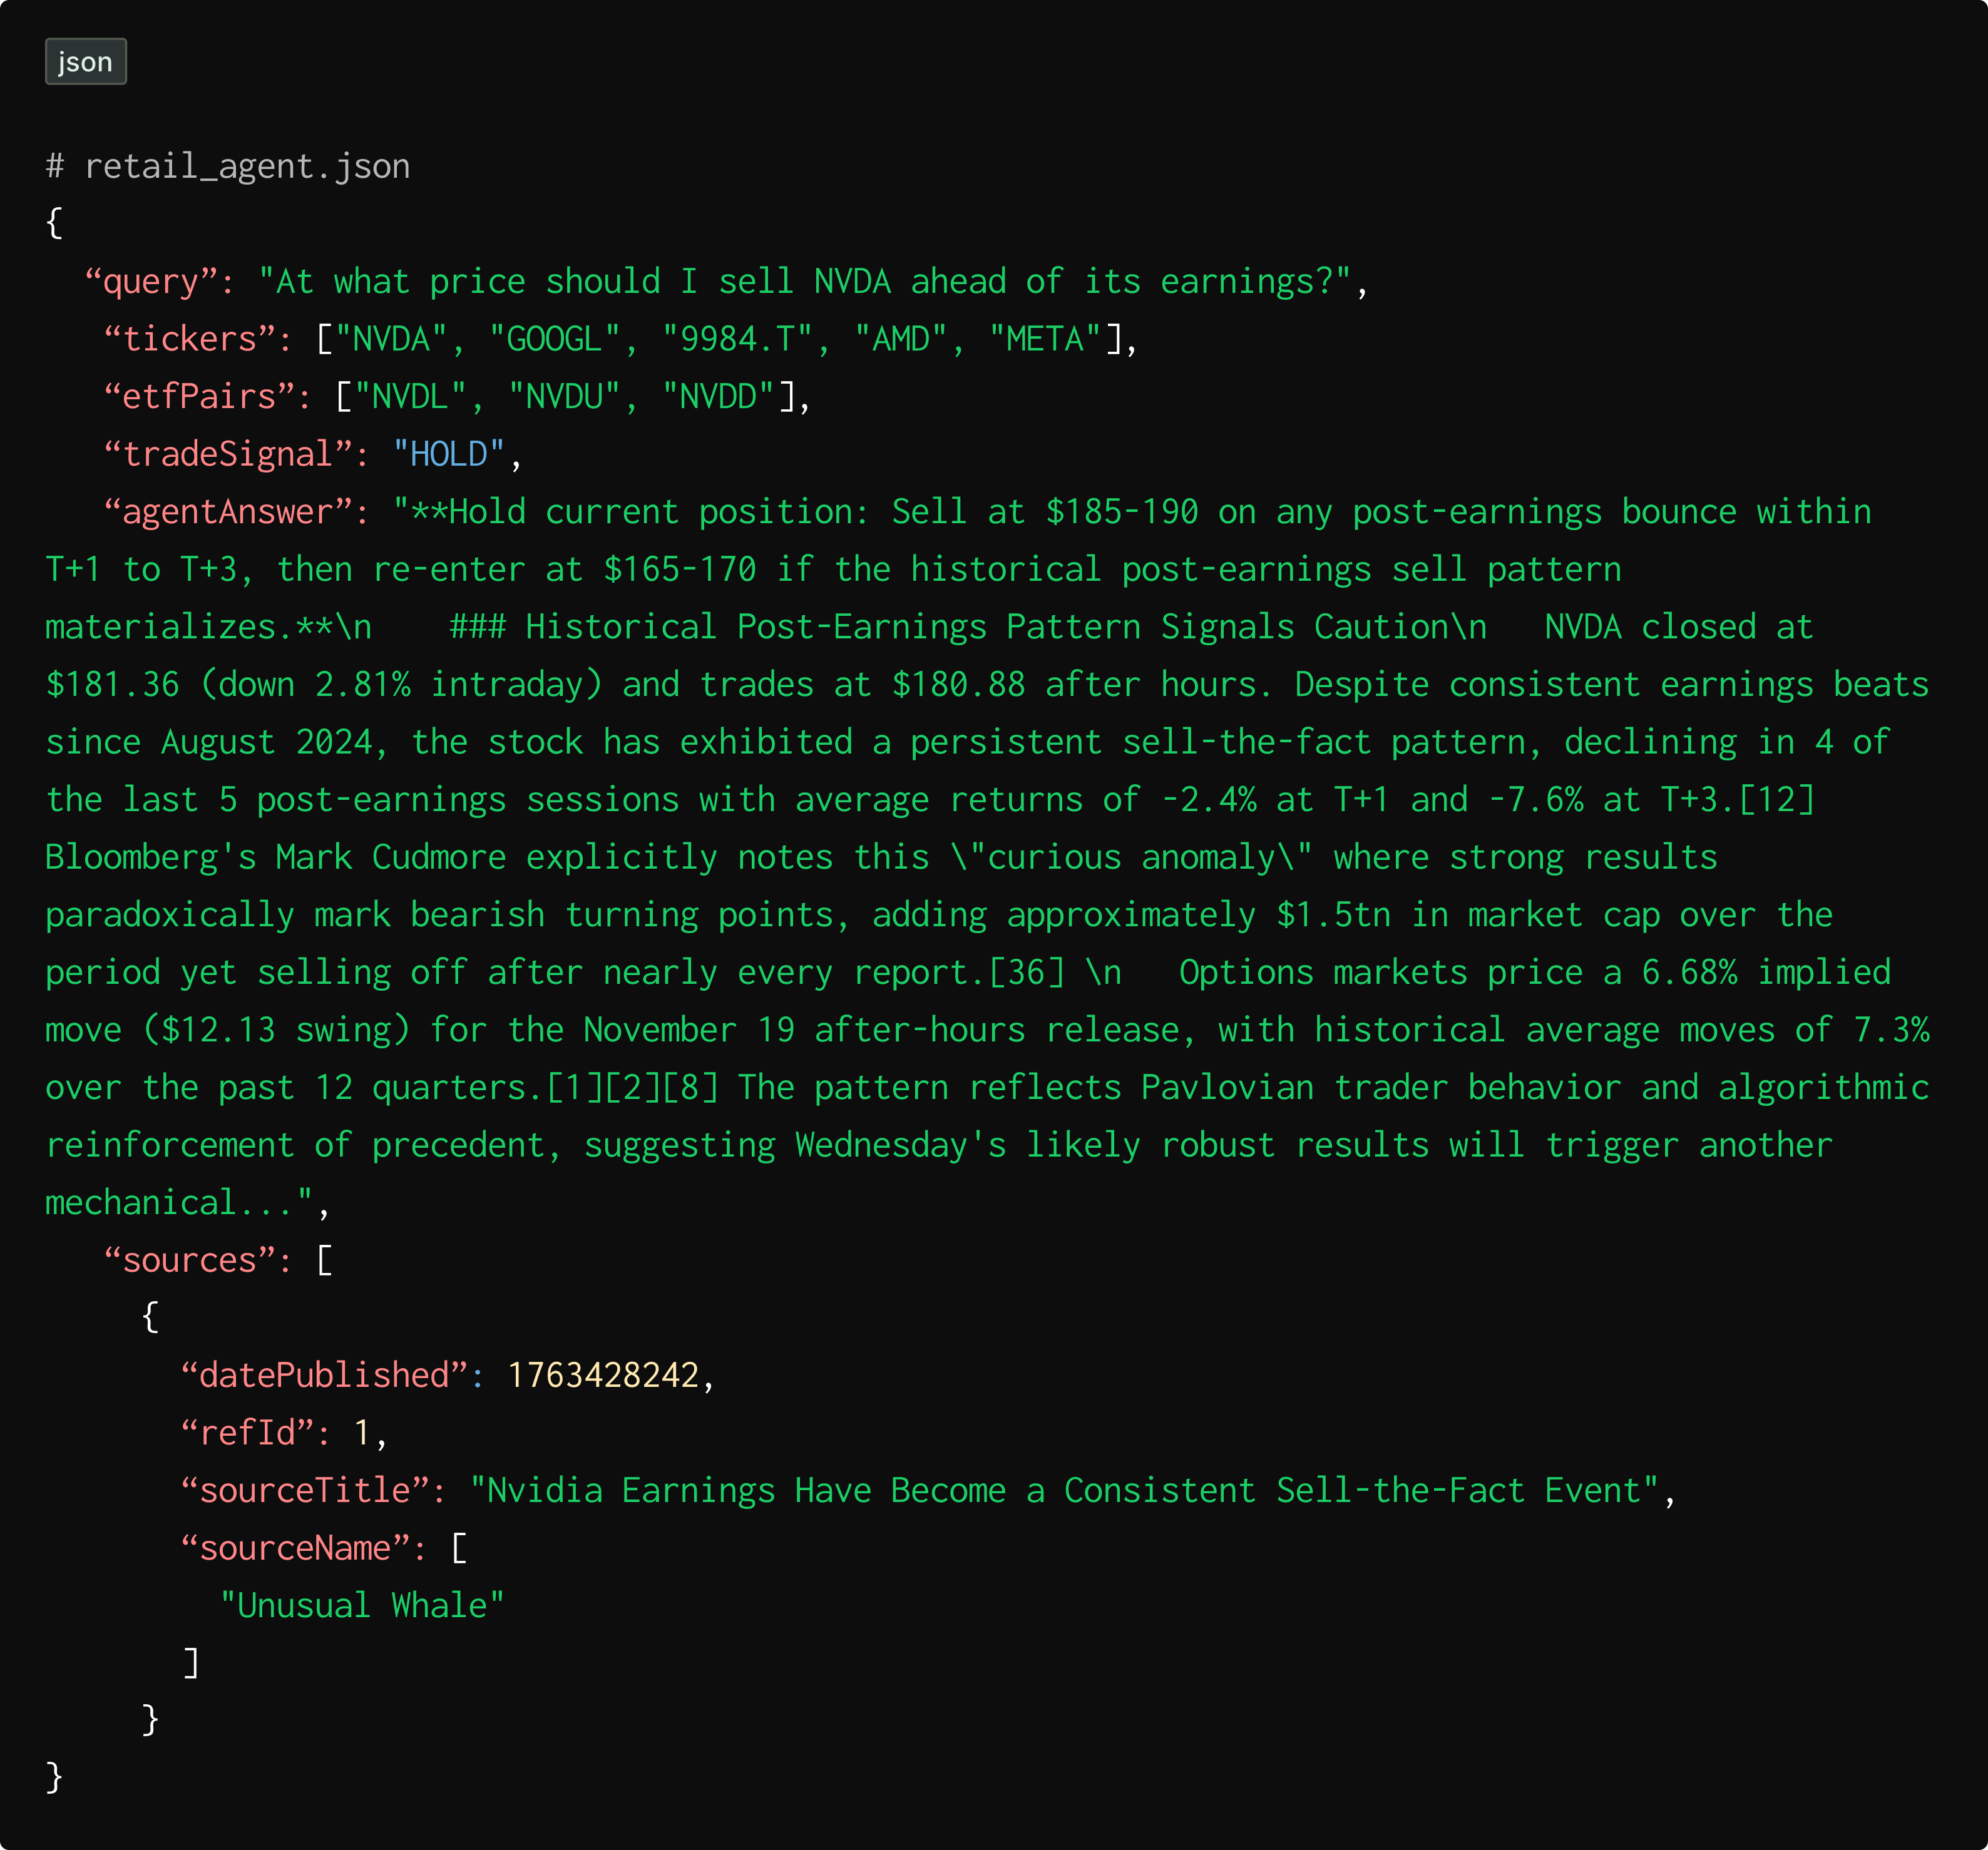Click the json language badge
The image size is (1988, 1850).
[85, 62]
